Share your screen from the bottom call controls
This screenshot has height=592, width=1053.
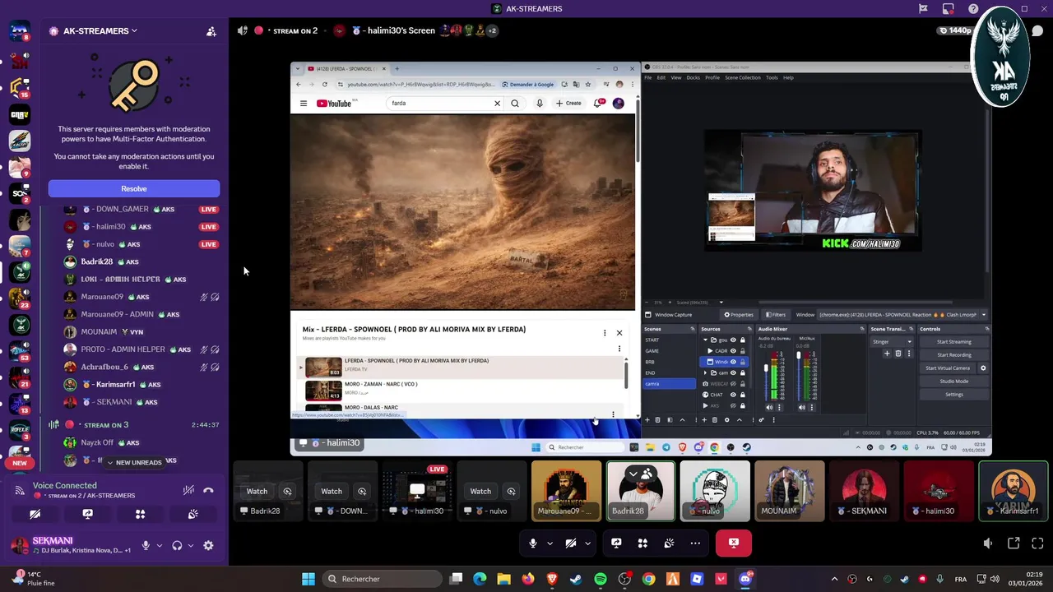point(616,543)
